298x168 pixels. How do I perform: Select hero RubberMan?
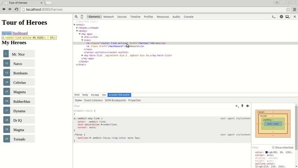click(19, 101)
